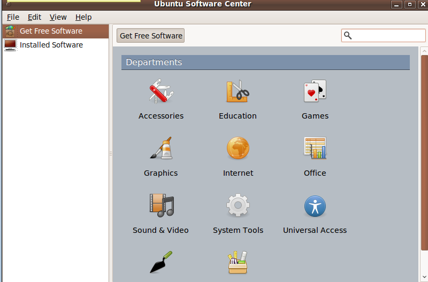
Task: Open the Accessories department pocket-knife icon
Action: point(161,91)
